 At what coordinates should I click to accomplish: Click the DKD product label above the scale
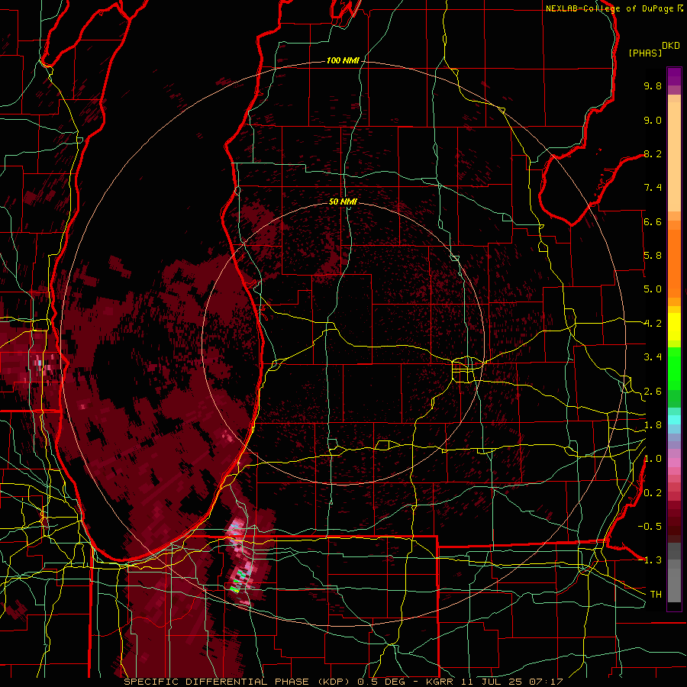671,46
